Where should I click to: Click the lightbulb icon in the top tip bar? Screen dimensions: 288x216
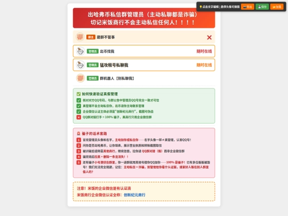coord(201,7)
